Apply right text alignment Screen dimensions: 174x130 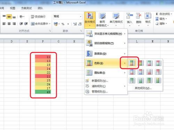coord(14,24)
